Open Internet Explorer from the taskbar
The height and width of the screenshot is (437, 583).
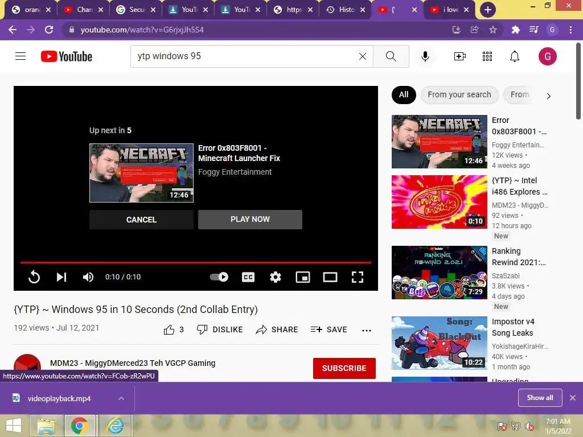pos(116,426)
